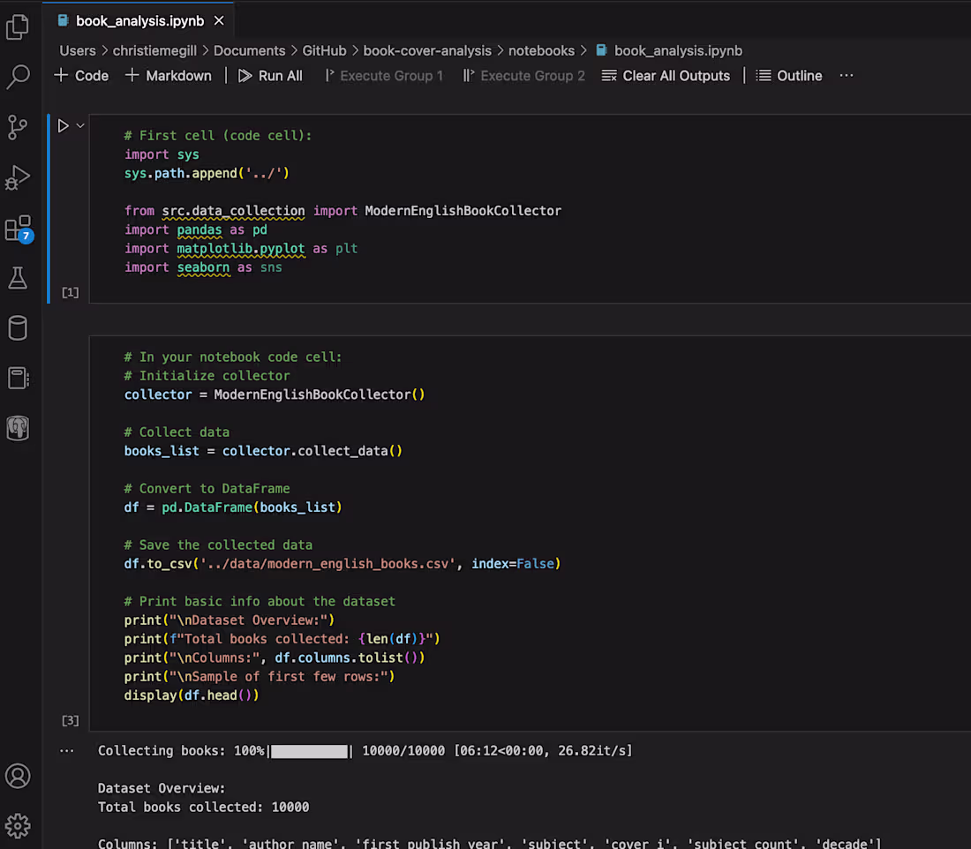This screenshot has width=971, height=849.
Task: Open the notebook icon view in sidebar
Action: coord(18,378)
